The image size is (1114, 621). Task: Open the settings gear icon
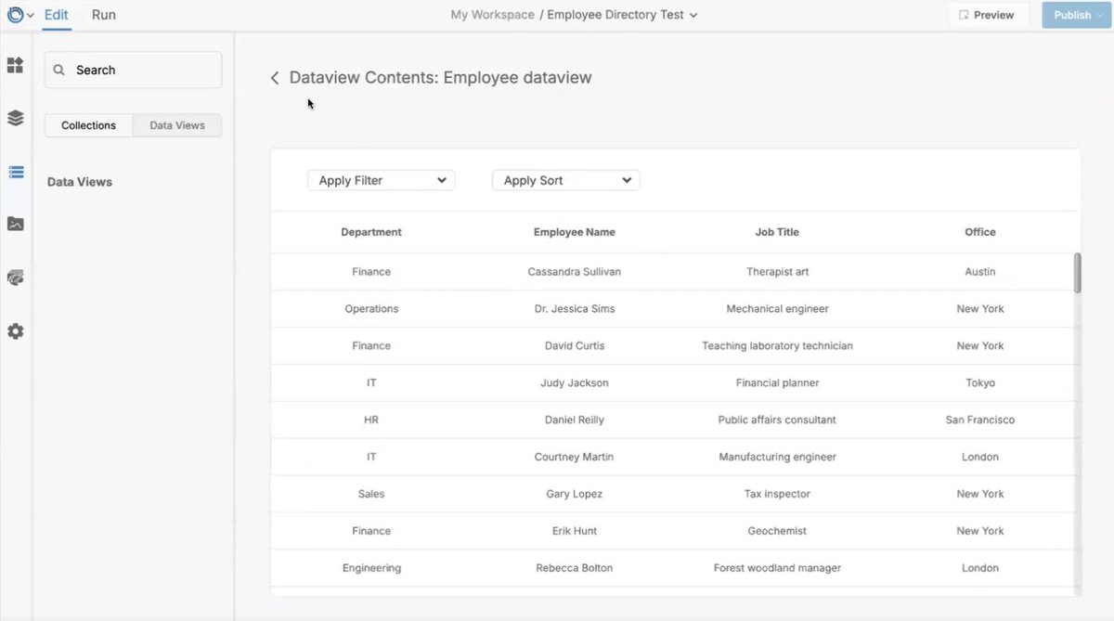(x=15, y=331)
